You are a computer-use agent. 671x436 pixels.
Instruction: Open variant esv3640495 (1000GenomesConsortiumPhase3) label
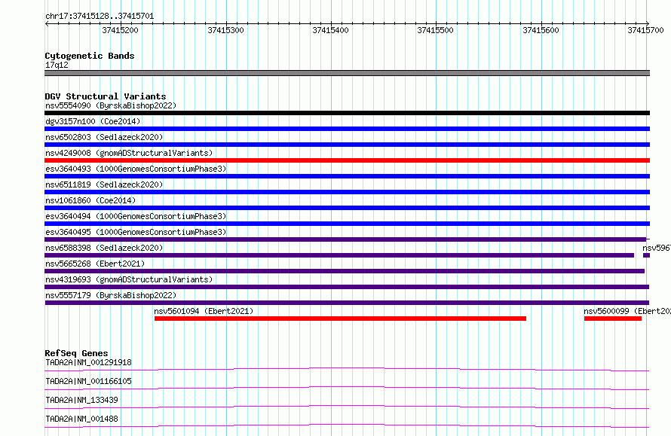click(x=136, y=232)
